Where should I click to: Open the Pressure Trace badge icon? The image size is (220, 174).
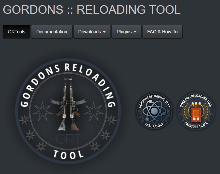[196, 111]
